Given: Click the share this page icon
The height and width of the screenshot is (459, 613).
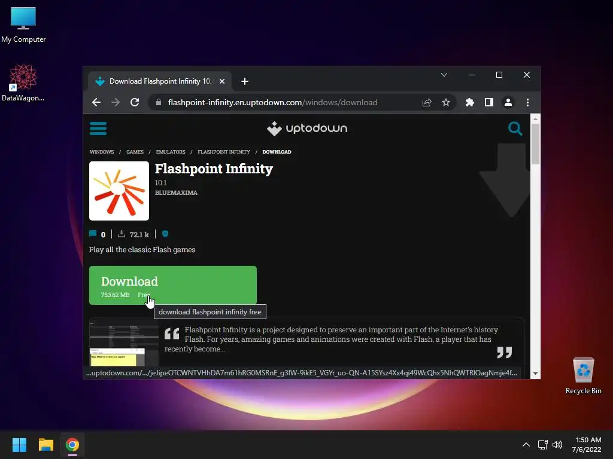Looking at the screenshot, I should (x=426, y=102).
